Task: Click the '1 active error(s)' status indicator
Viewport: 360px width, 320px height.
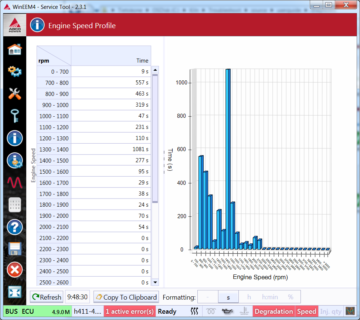Action: 129,311
